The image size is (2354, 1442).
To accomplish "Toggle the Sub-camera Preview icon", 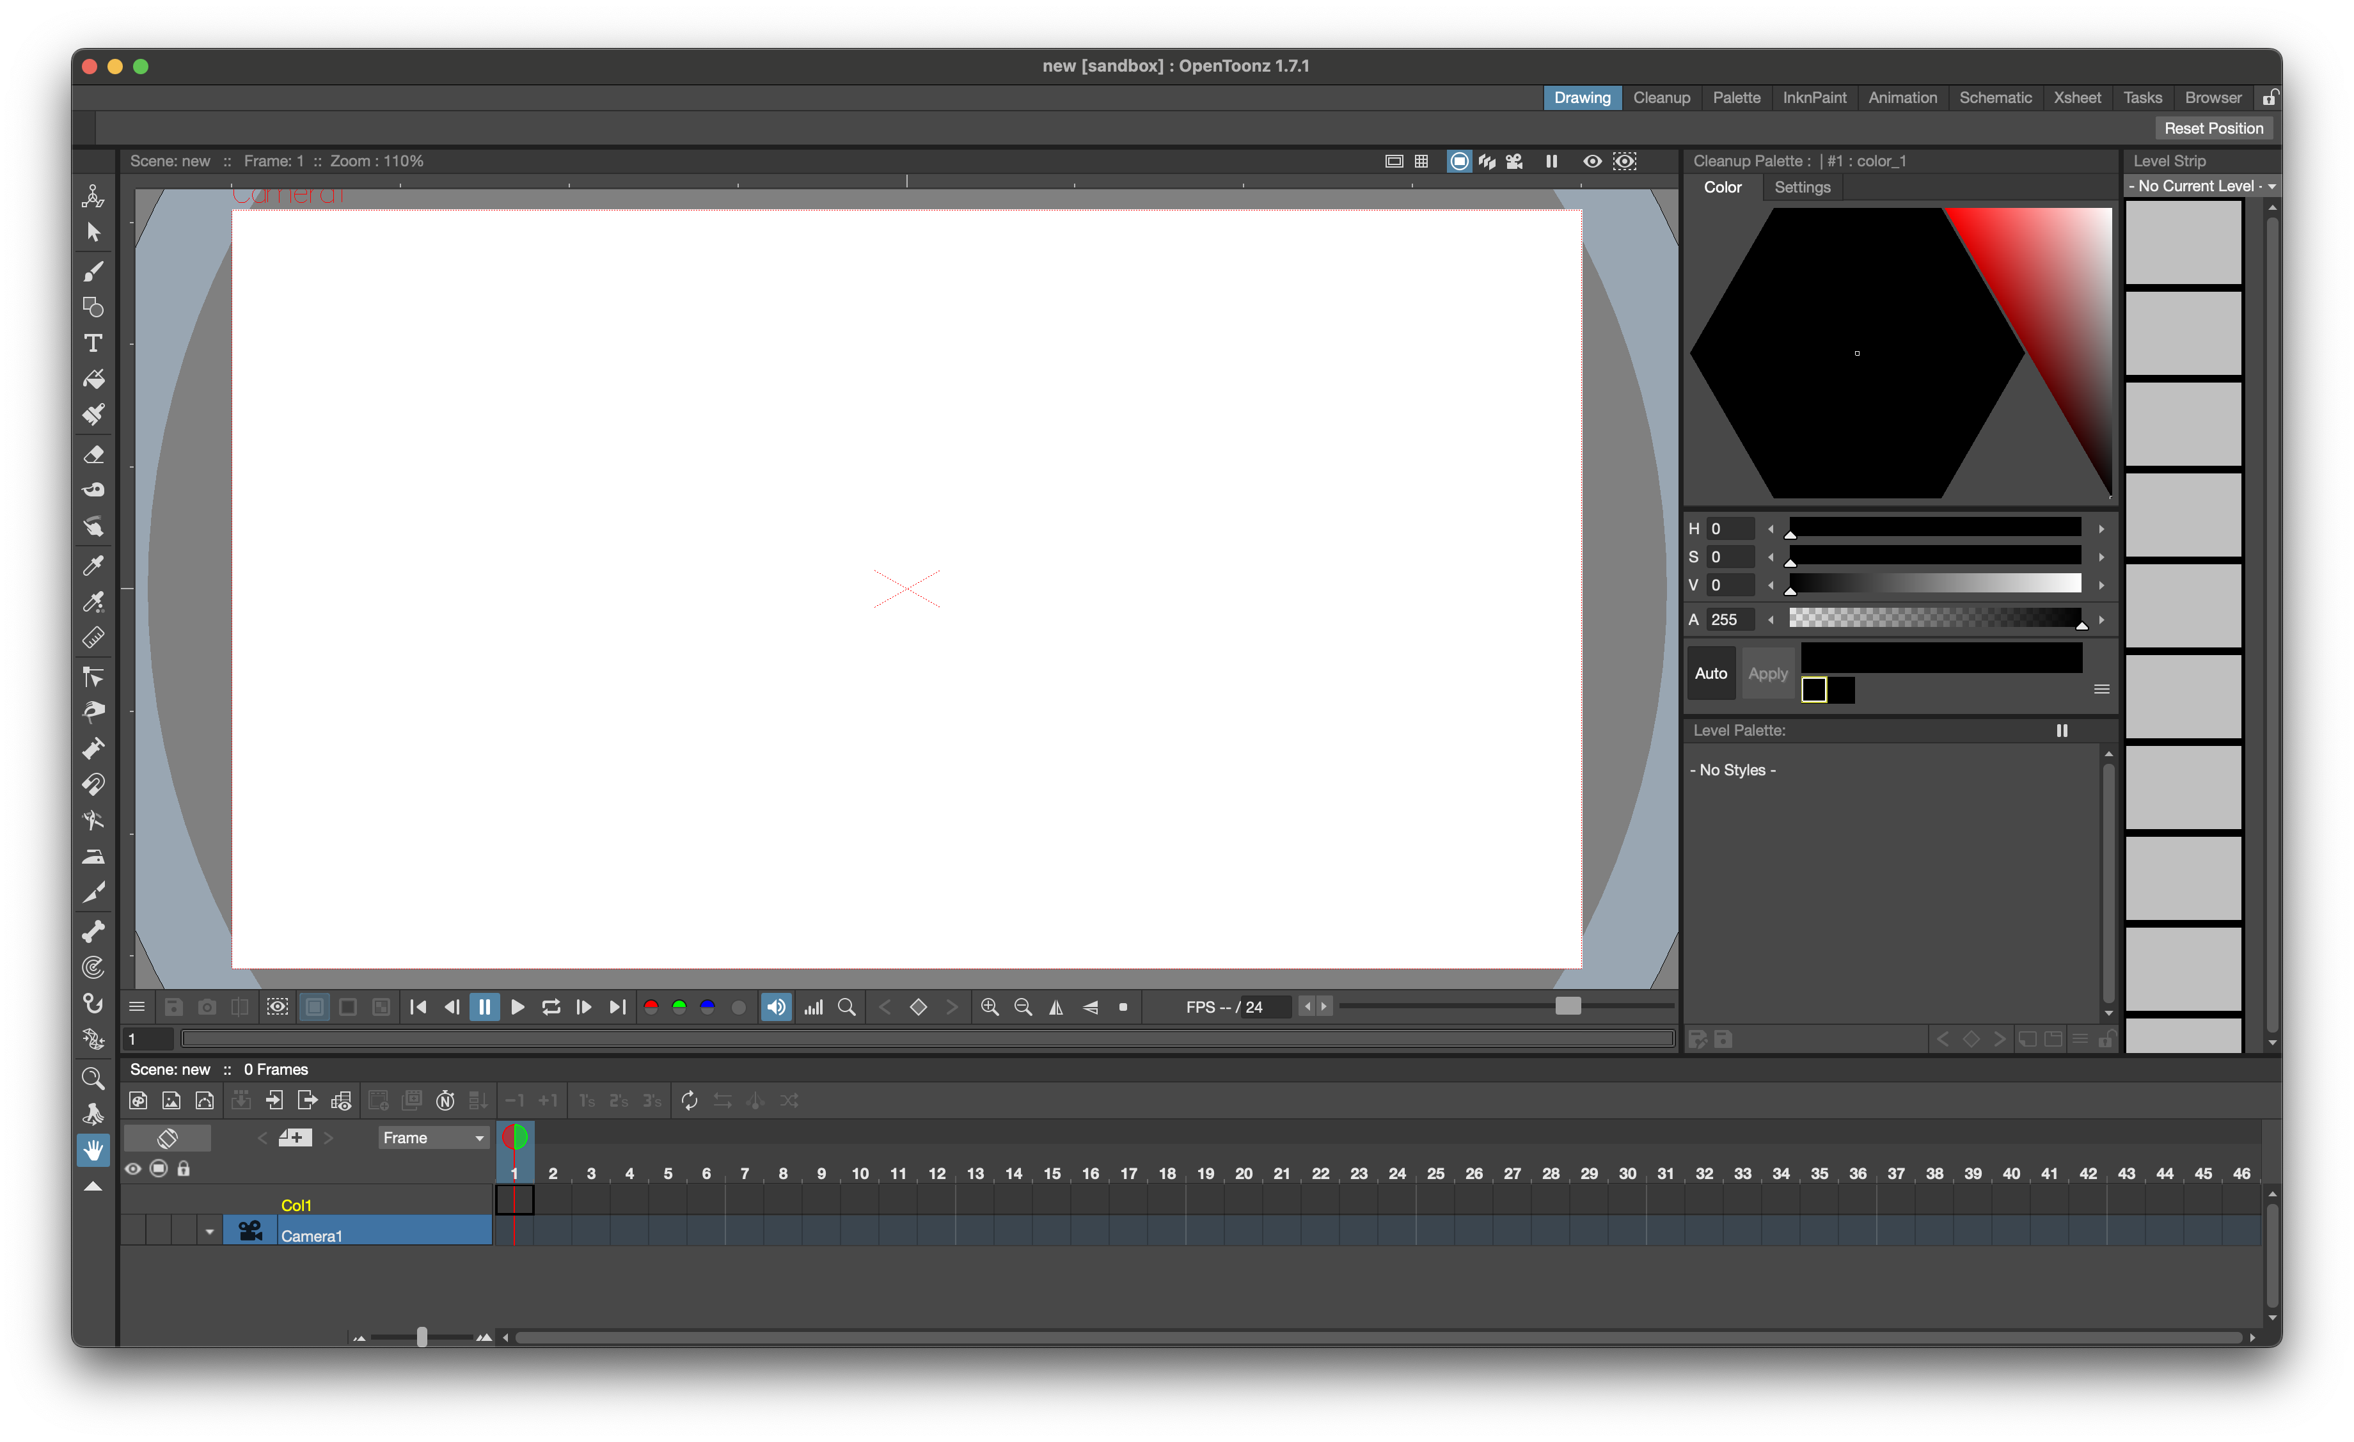I will pos(1624,161).
